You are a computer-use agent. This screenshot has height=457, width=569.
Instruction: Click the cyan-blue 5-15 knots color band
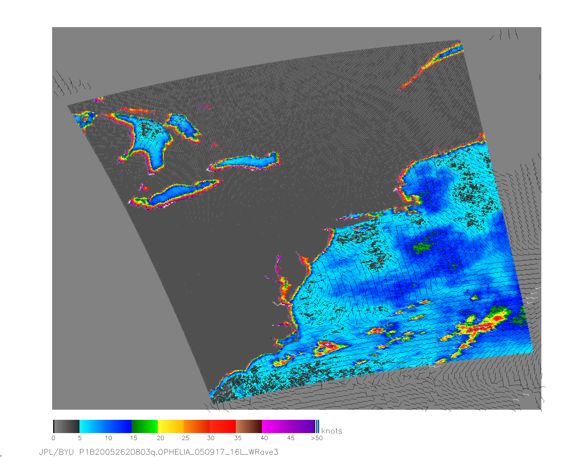pyautogui.click(x=106, y=426)
